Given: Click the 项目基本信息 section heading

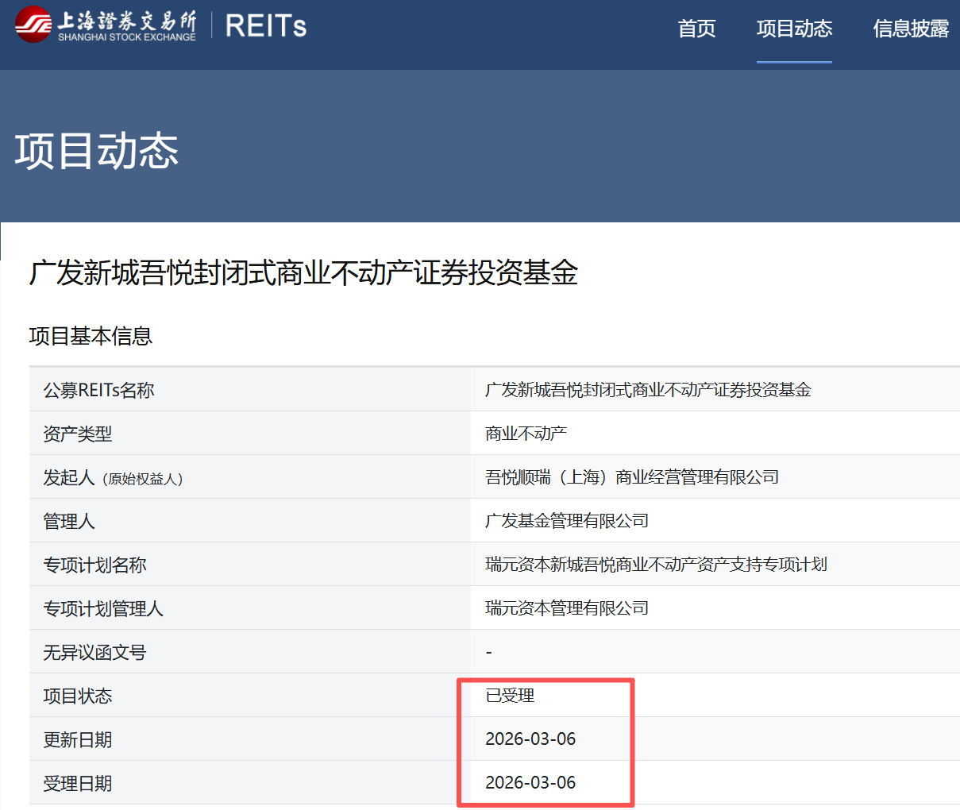Looking at the screenshot, I should point(91,337).
